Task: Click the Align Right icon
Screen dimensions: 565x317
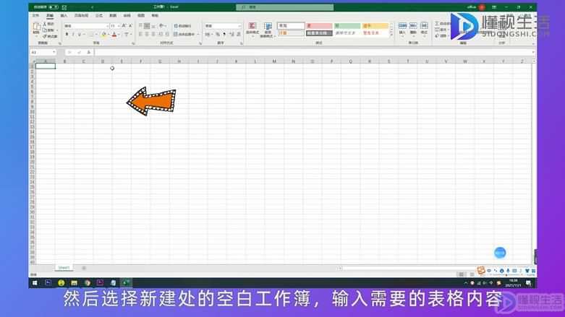Action: click(153, 34)
